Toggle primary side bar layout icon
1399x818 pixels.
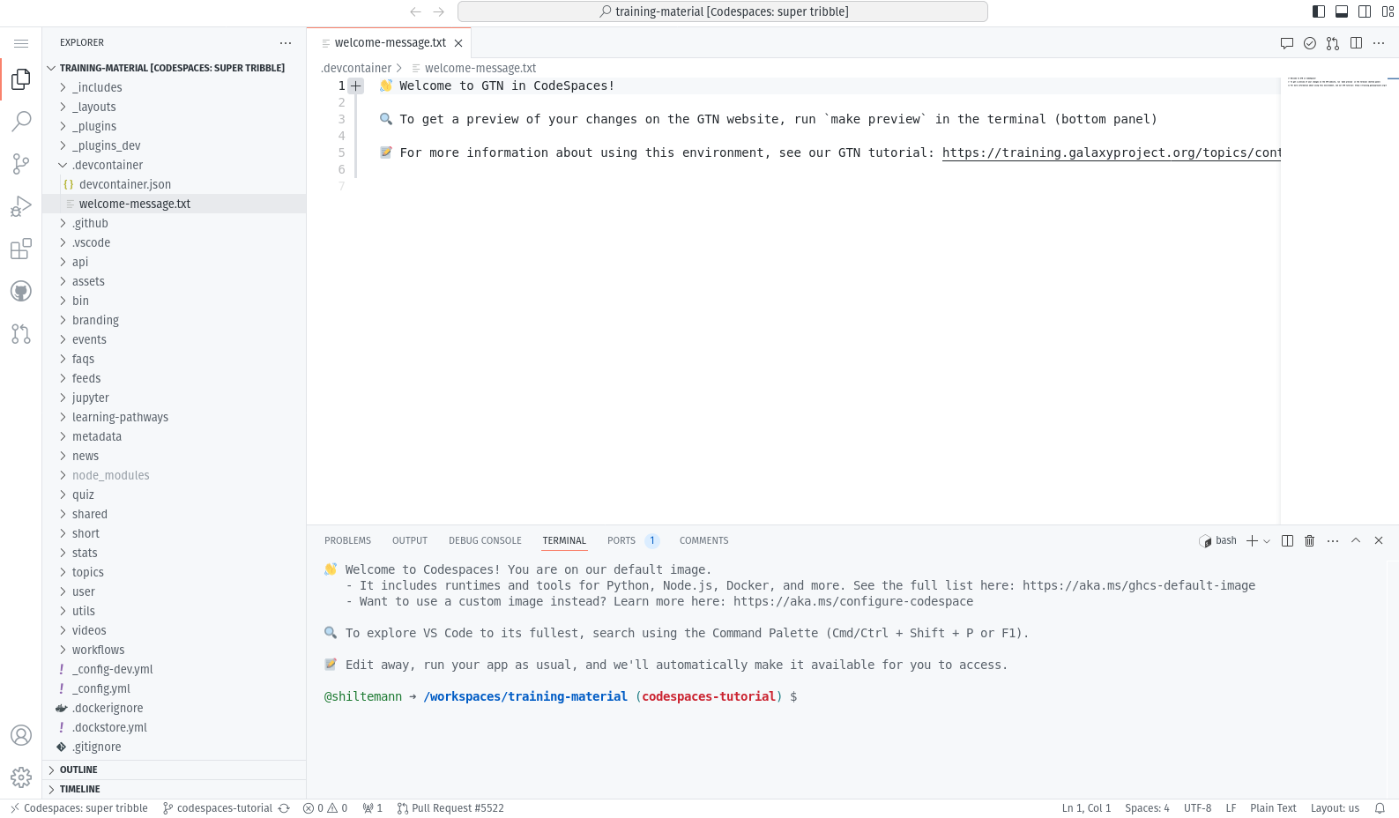pos(1319,11)
